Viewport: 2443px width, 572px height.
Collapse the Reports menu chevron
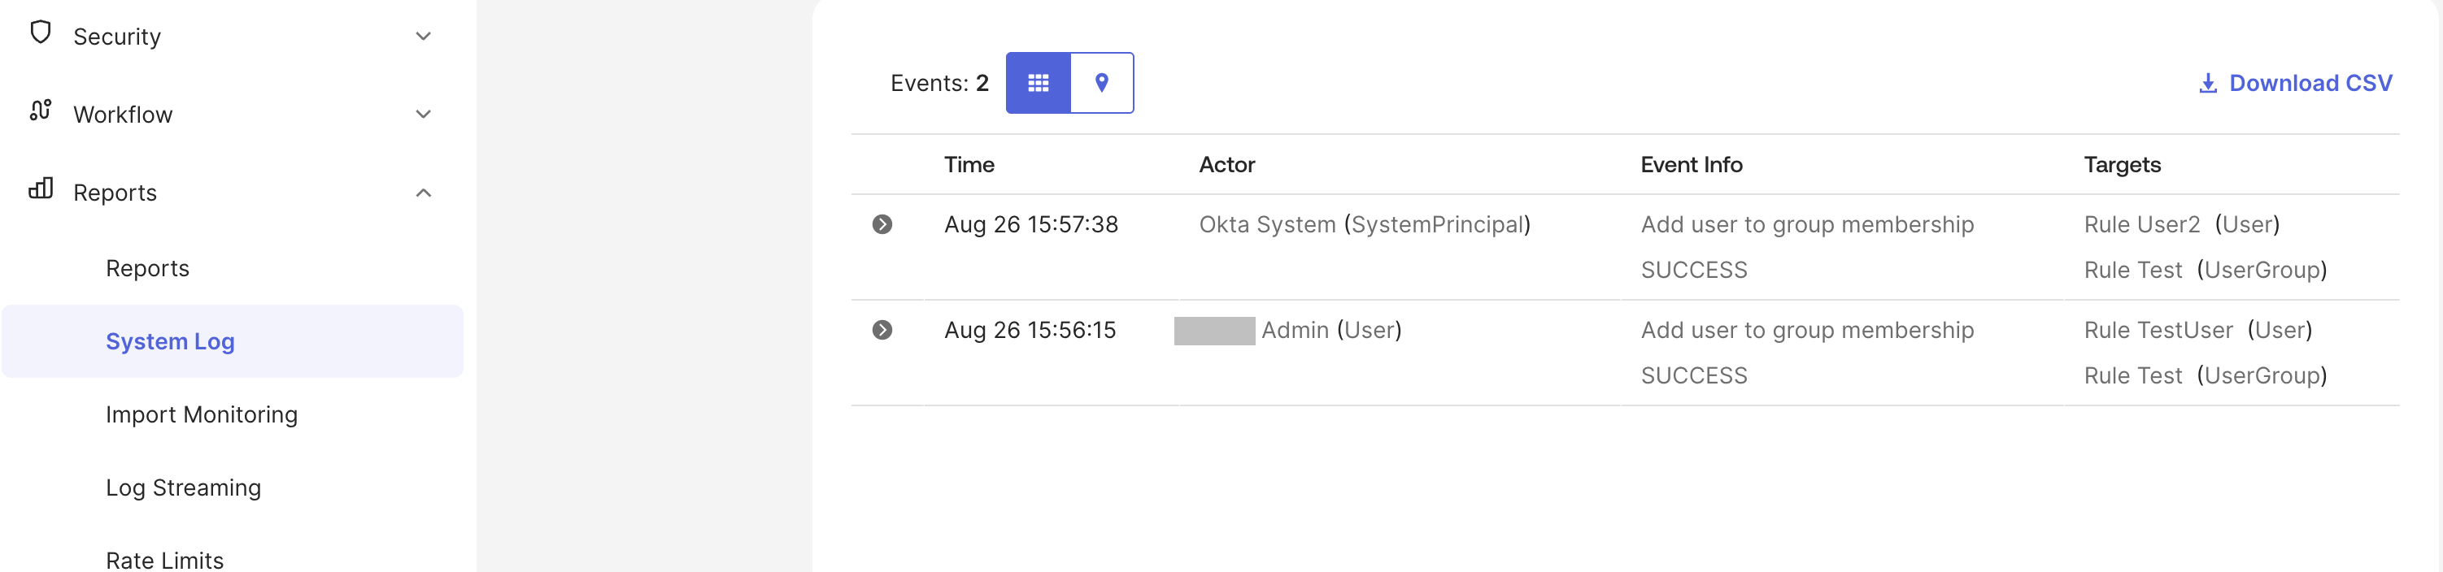[423, 193]
